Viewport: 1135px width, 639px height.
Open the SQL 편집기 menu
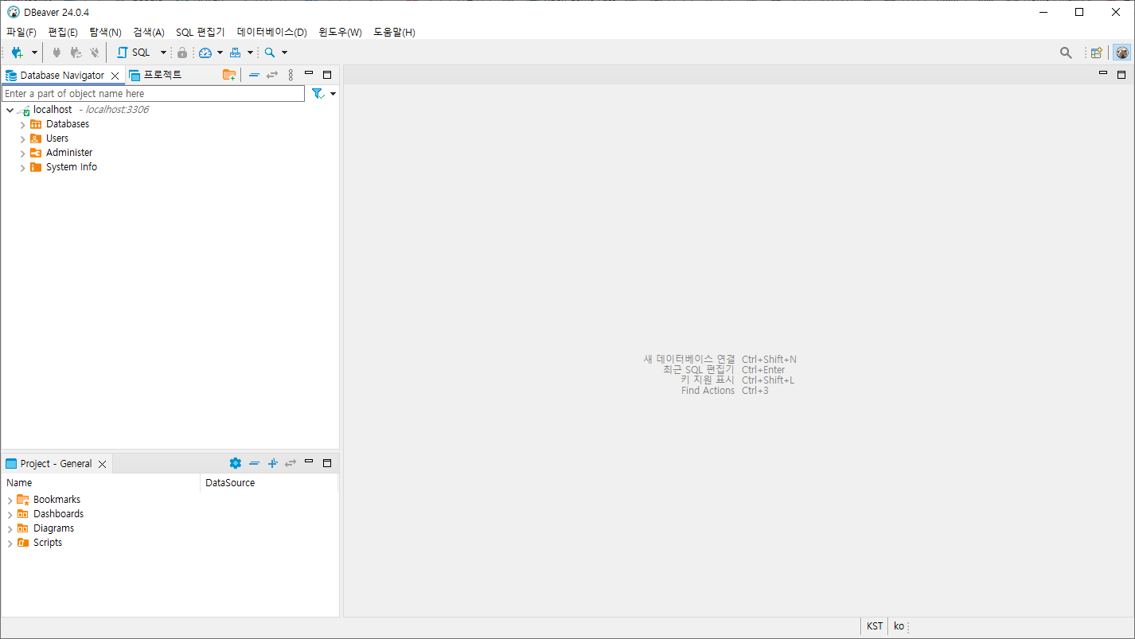pos(201,32)
